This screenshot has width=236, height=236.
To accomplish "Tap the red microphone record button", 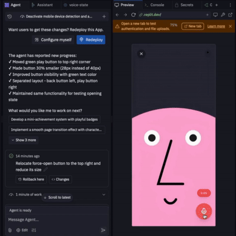I will click(x=204, y=211).
